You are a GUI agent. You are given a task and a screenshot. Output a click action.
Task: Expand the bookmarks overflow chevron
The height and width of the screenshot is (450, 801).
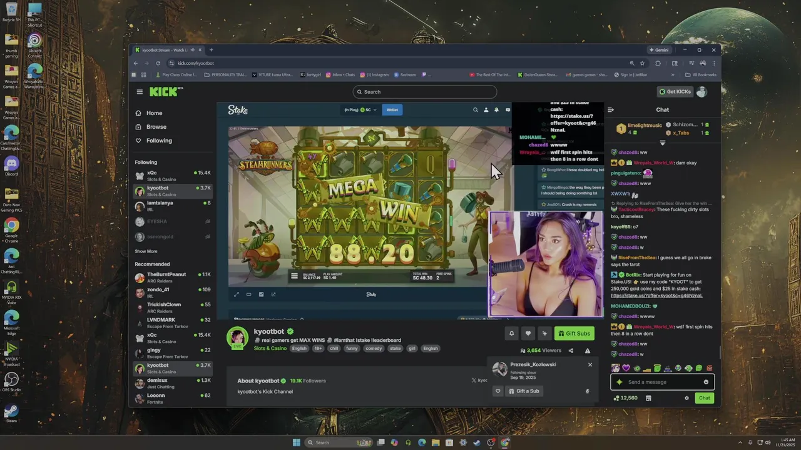(x=673, y=75)
